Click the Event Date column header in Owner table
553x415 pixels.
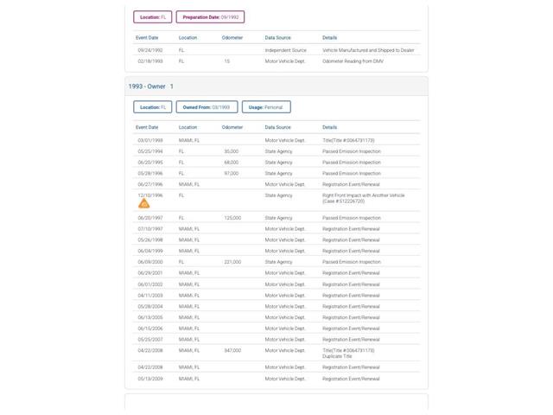point(147,127)
